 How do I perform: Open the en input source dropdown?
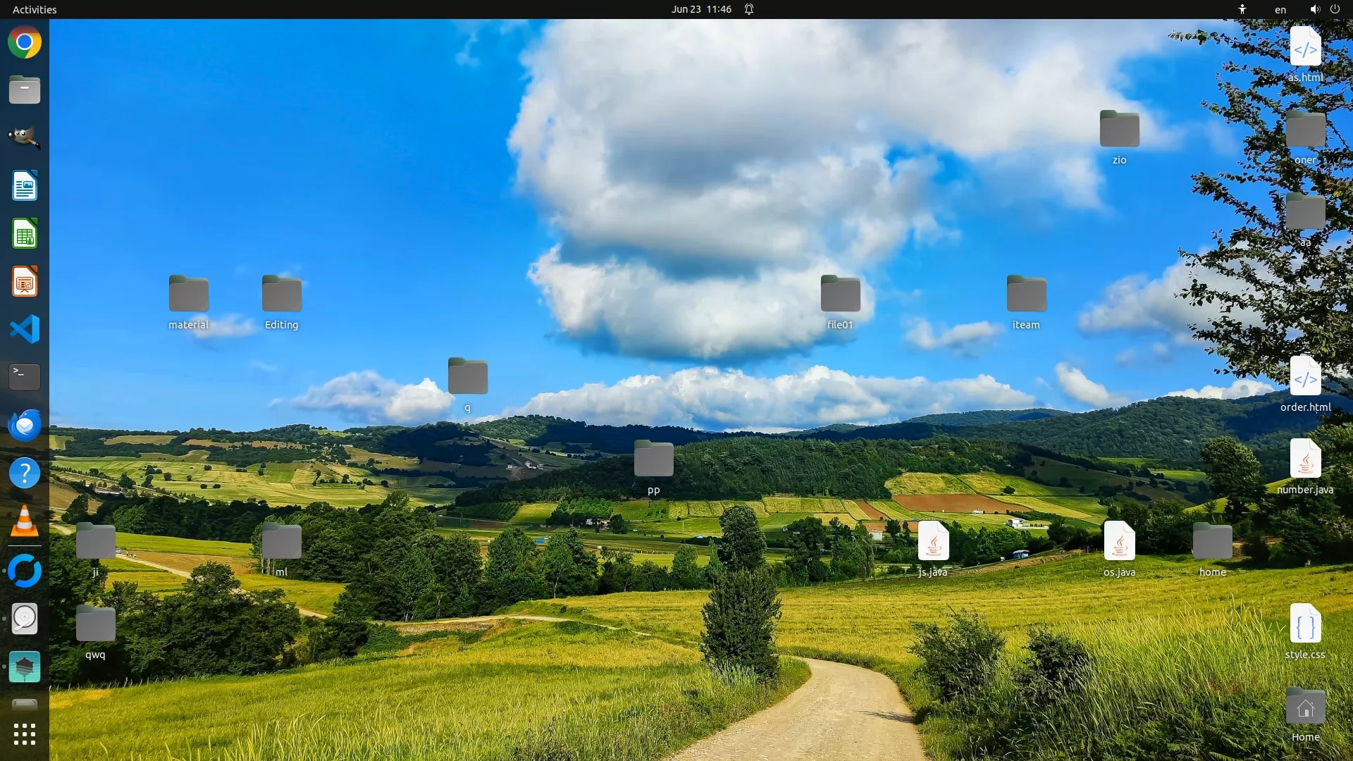(x=1280, y=9)
